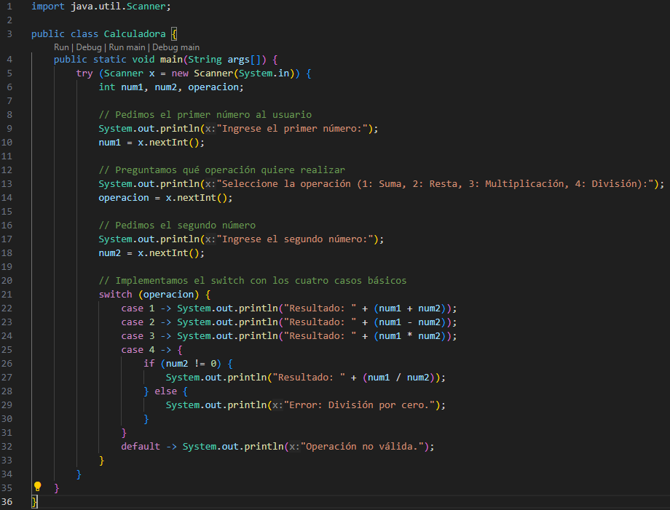Click 'case 3' on line 24
670x510 pixels.
(138, 336)
